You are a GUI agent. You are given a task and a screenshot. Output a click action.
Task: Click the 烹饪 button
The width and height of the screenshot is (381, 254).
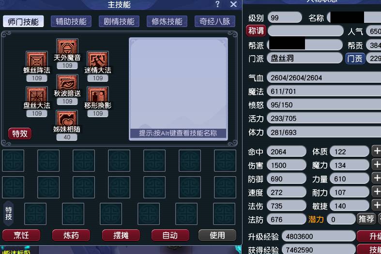pyautogui.click(x=21, y=235)
